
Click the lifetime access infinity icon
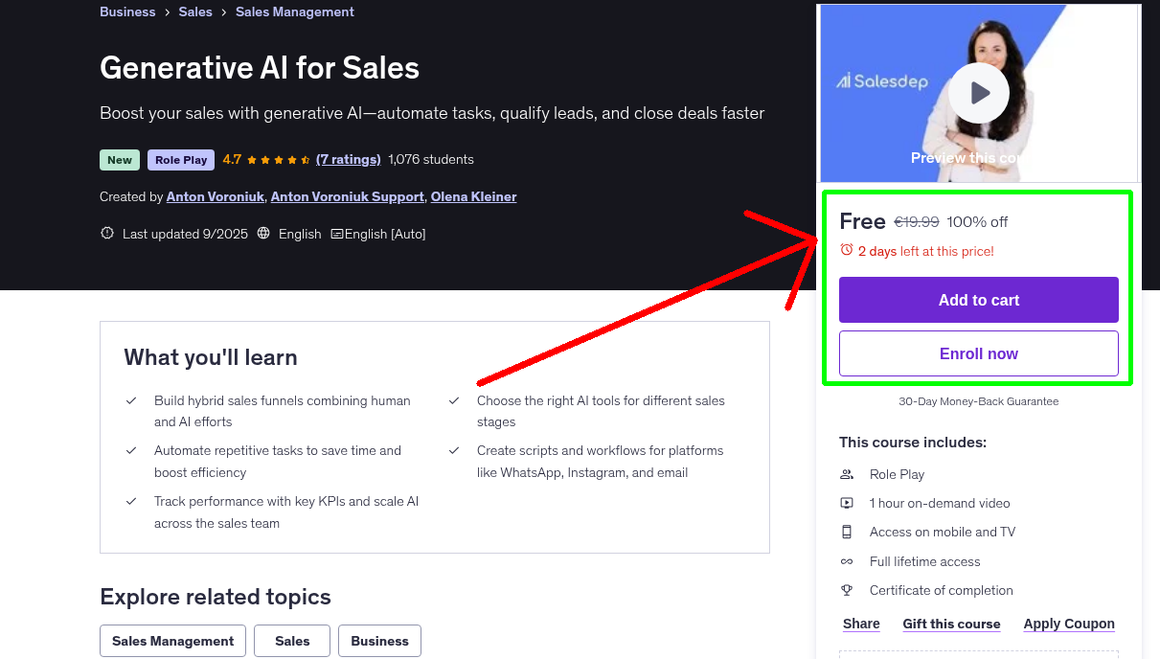point(847,561)
